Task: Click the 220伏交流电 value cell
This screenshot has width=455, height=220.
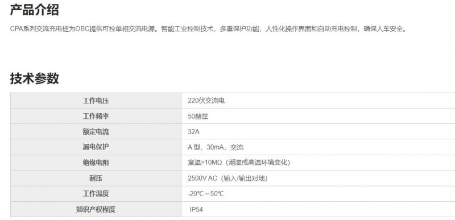Action: tap(318, 101)
